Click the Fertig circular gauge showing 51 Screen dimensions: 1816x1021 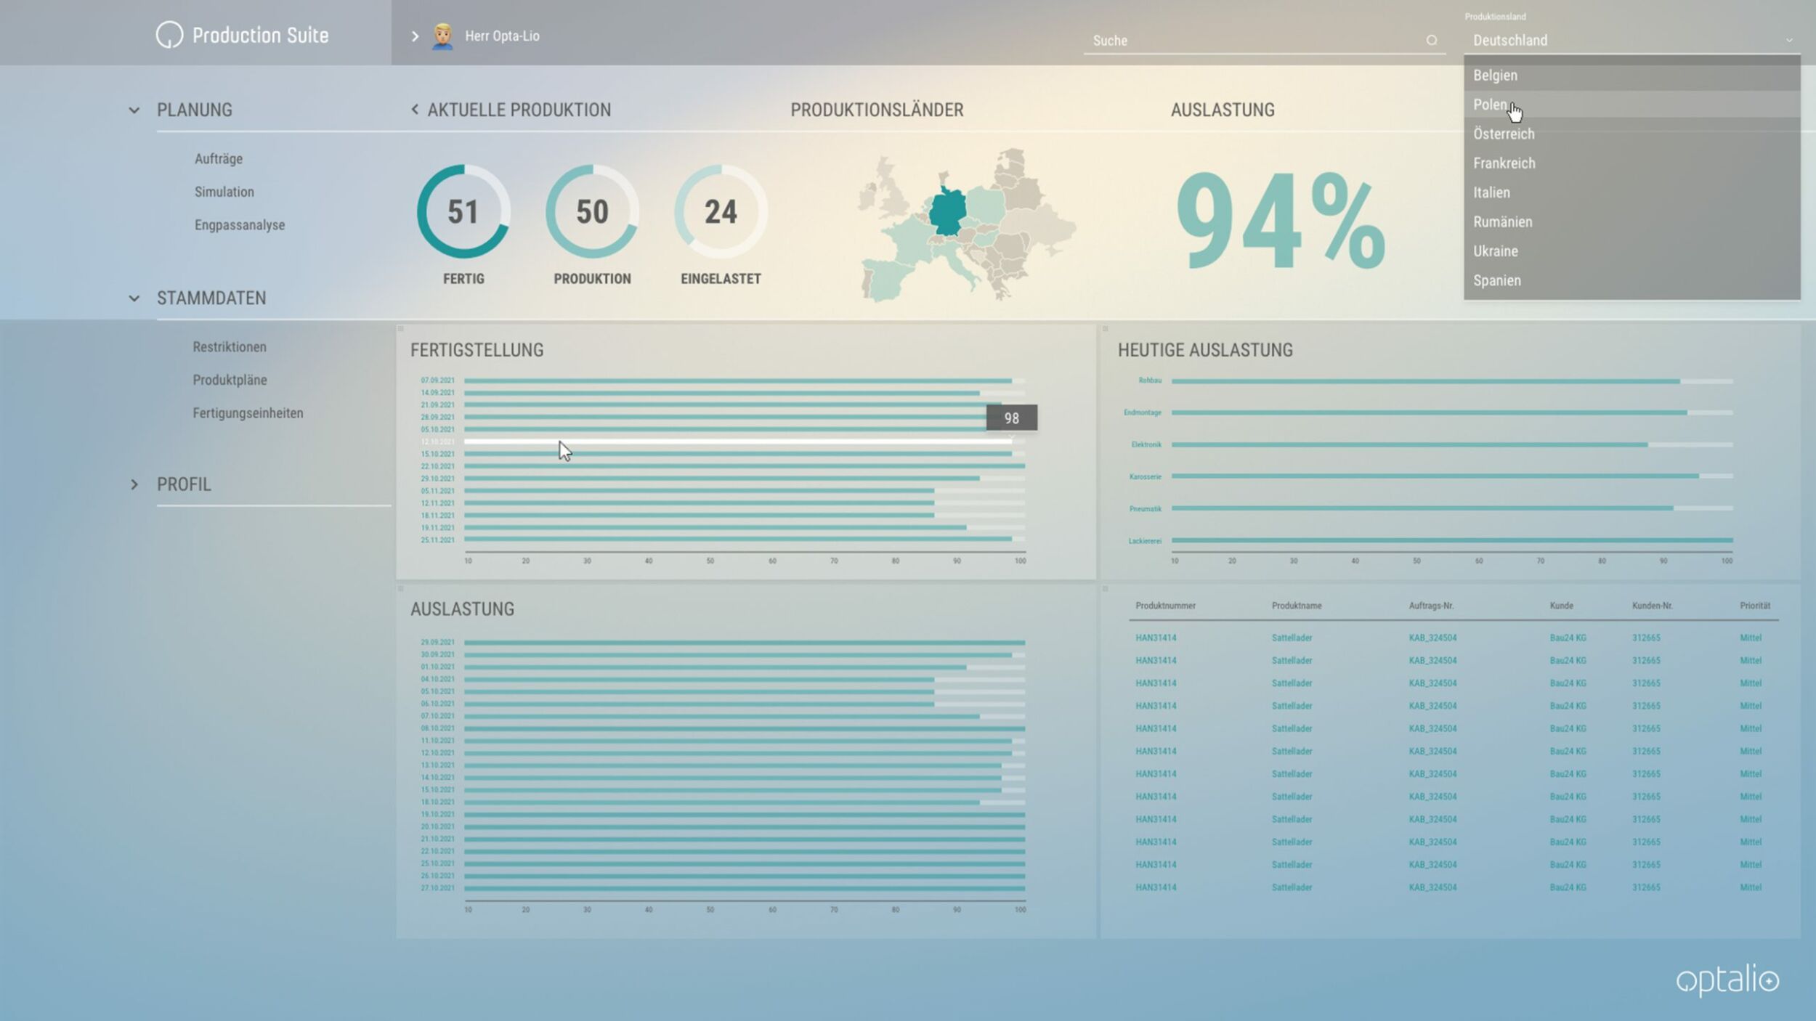tap(463, 212)
